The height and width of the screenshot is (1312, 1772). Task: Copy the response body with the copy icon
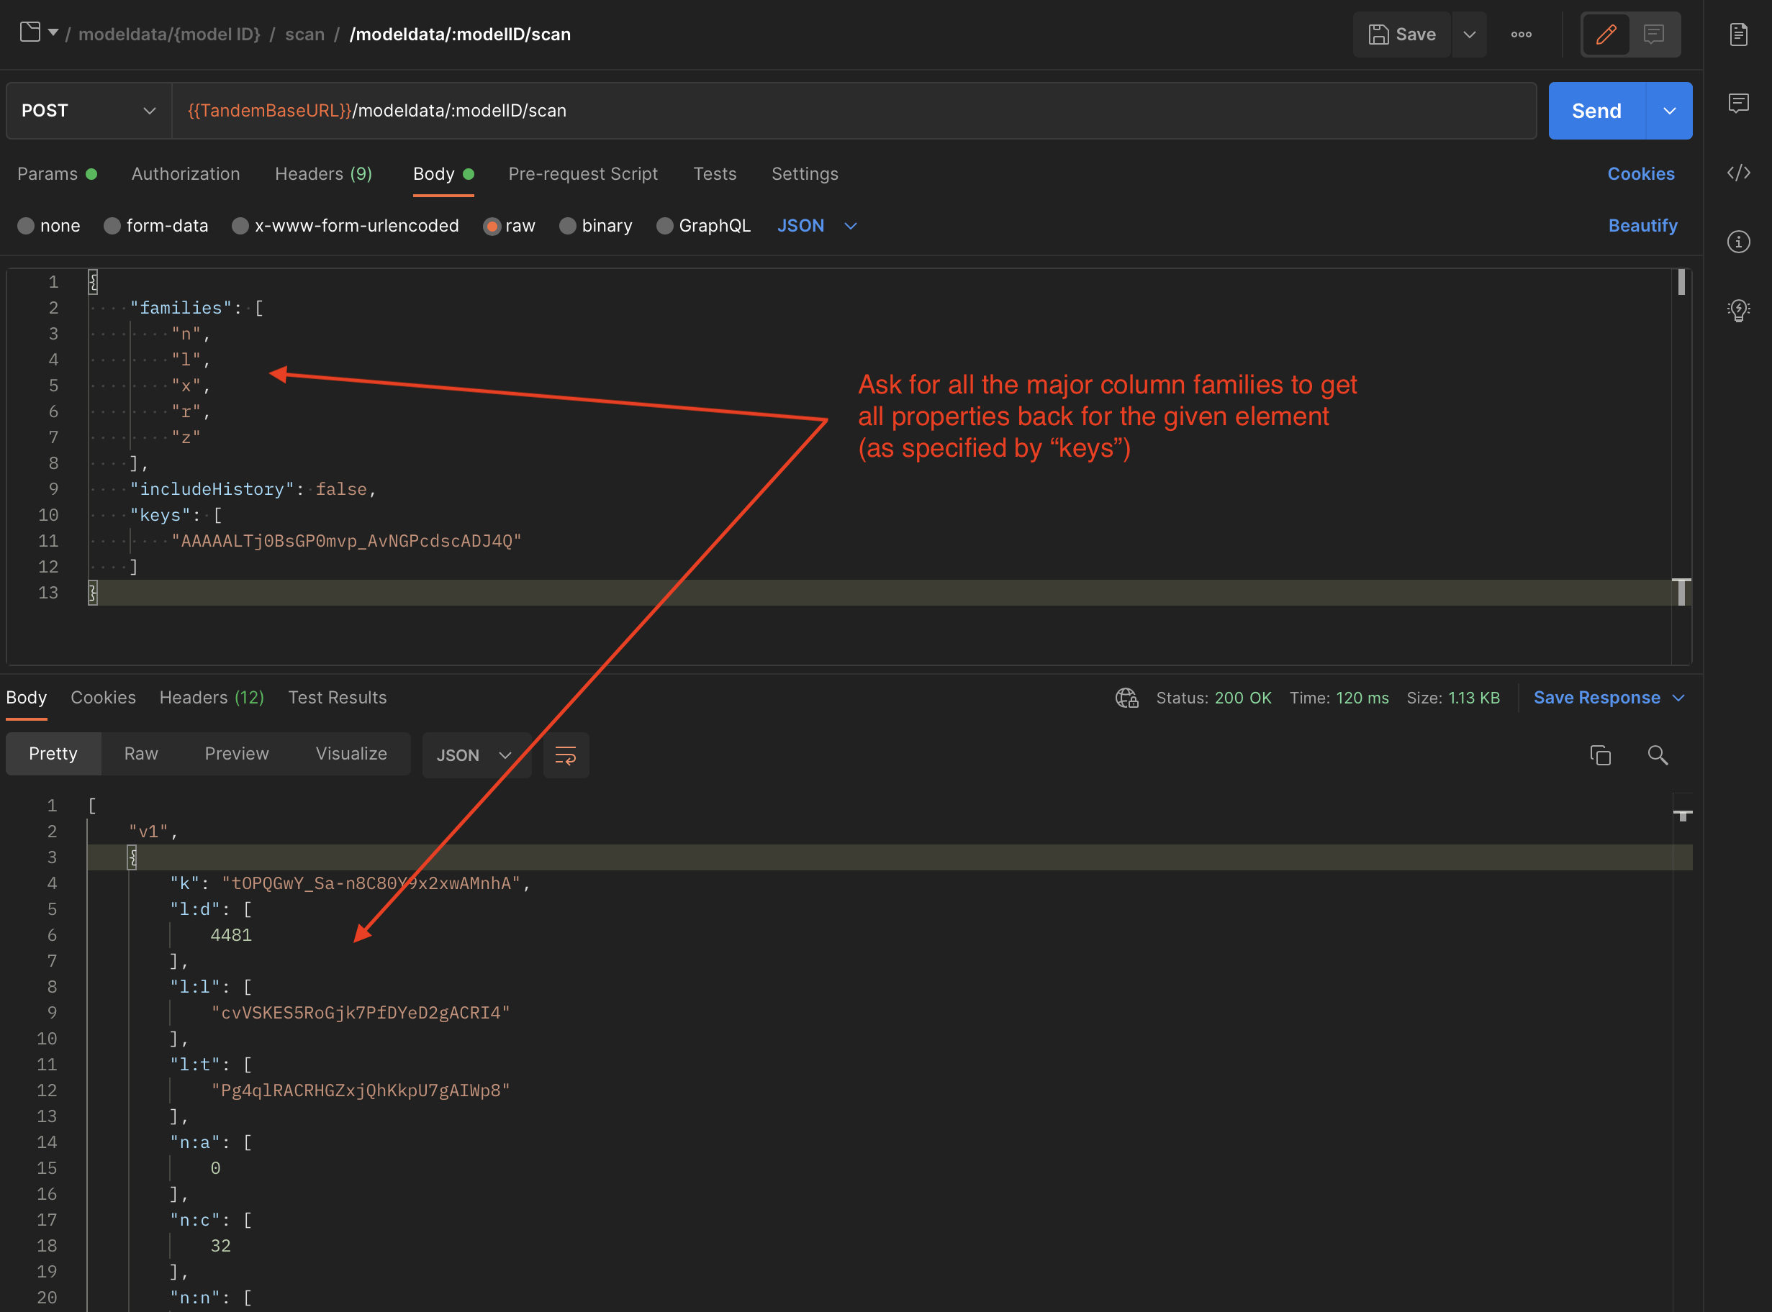[1601, 755]
